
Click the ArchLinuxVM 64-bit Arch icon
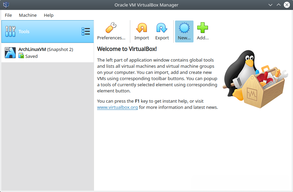coord(10,53)
